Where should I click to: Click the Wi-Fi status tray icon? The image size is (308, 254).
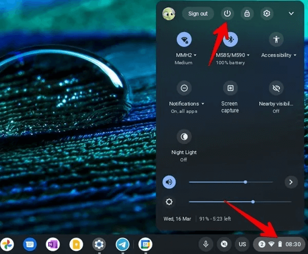(271, 244)
